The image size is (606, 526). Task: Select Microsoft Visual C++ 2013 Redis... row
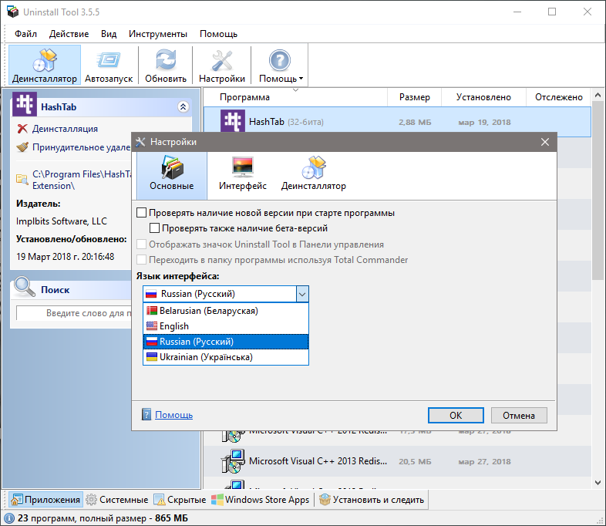point(397,461)
